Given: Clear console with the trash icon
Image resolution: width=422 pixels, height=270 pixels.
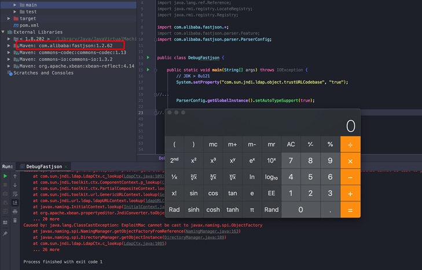Looking at the screenshot, I should coord(15,220).
